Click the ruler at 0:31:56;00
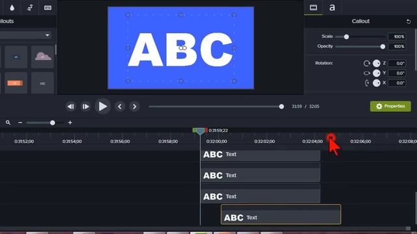 click(120, 142)
